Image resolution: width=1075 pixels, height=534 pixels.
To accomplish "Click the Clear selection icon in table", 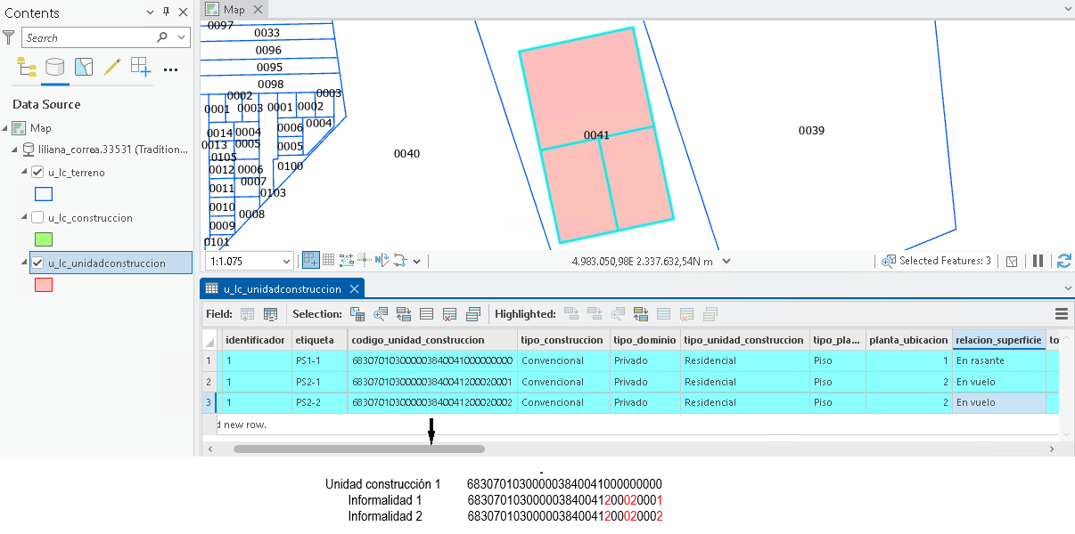I will (x=449, y=314).
